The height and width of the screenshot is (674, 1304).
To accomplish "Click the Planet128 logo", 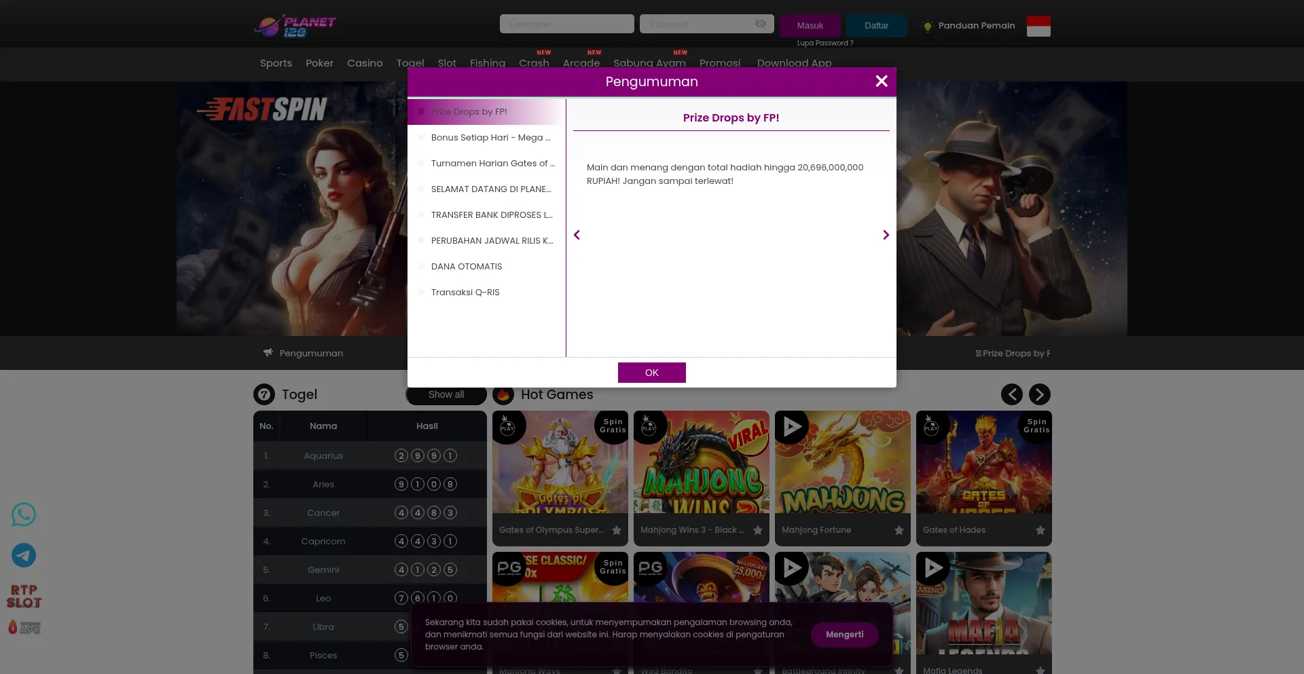I will pos(295,26).
